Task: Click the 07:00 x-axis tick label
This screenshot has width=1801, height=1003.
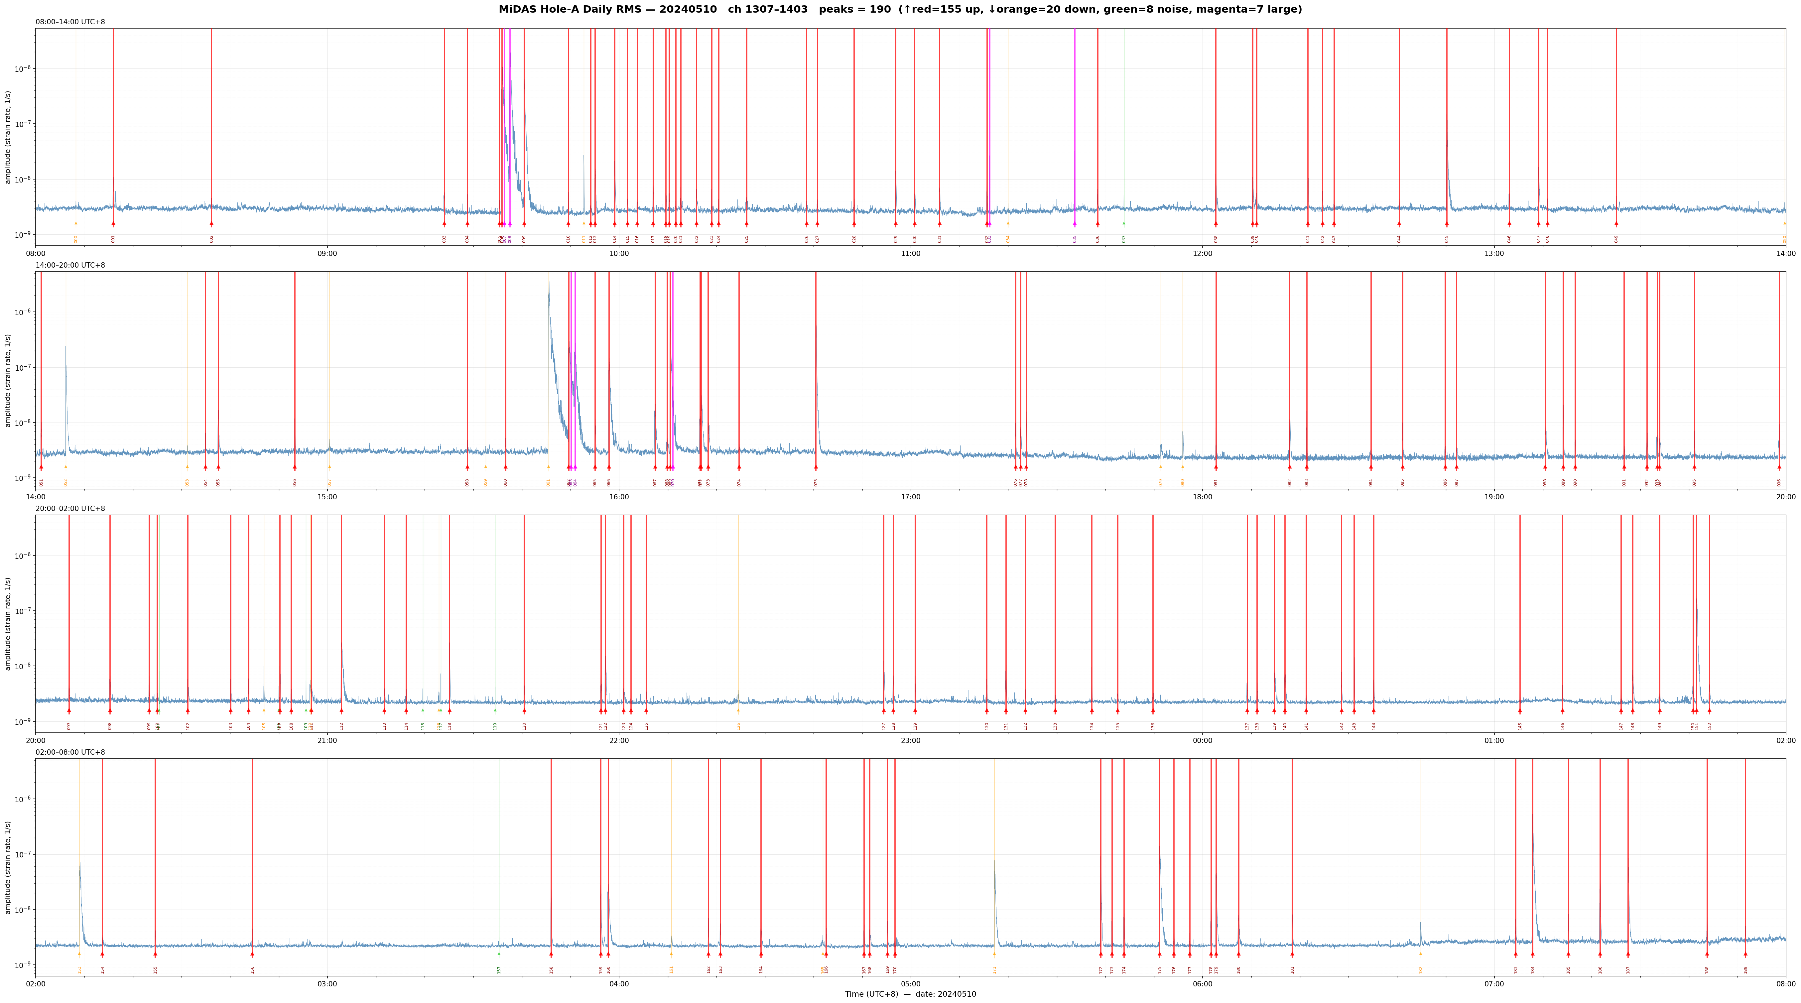Action: click(1494, 984)
